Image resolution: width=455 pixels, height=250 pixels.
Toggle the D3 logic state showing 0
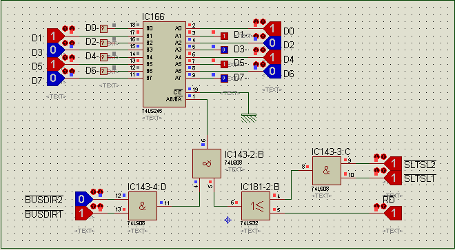click(x=56, y=50)
